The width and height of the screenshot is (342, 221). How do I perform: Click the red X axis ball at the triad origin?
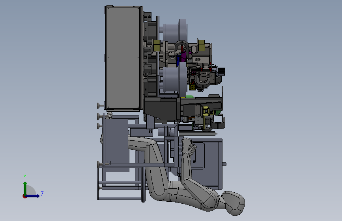coord(24,196)
